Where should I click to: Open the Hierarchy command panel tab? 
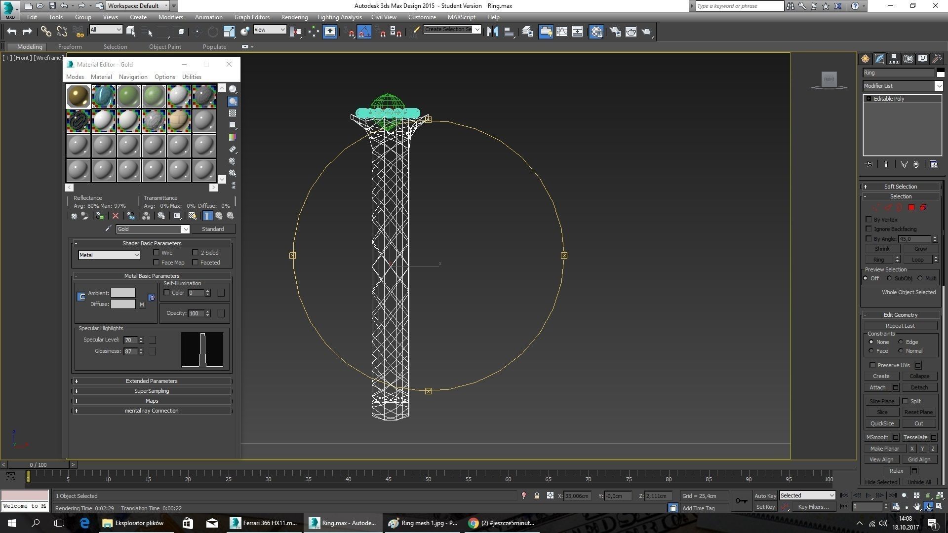(894, 59)
